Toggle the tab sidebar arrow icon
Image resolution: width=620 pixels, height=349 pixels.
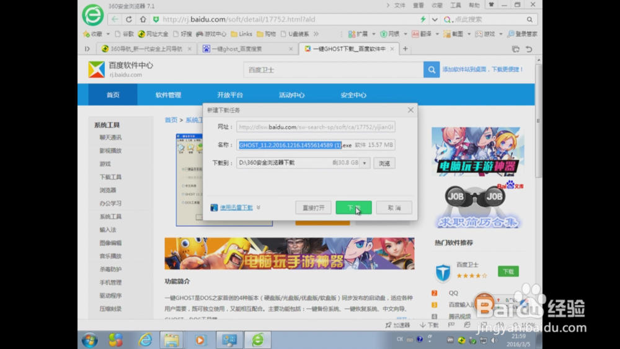coord(87,48)
